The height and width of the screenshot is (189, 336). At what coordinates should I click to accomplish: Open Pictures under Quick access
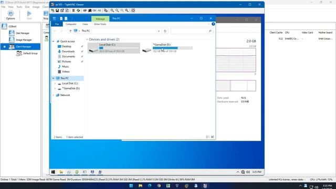(x=66, y=61)
